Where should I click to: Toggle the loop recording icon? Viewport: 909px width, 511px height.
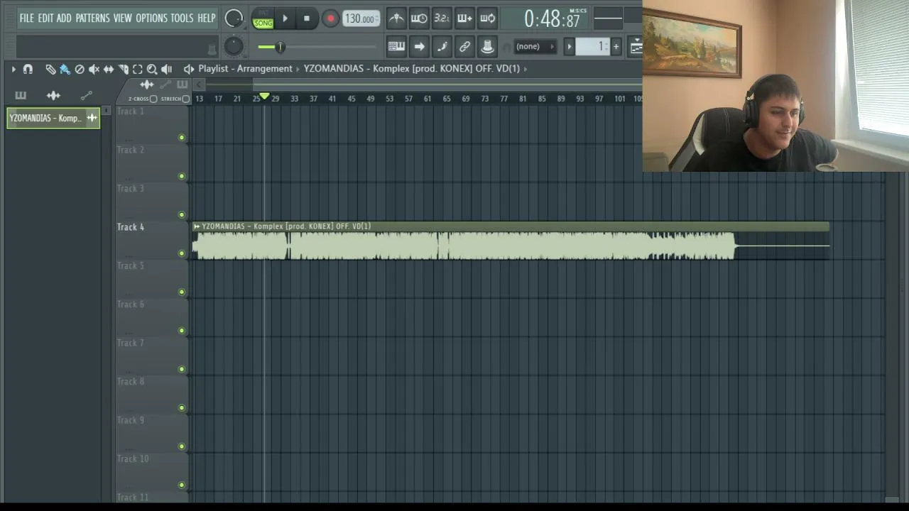pyautogui.click(x=487, y=18)
